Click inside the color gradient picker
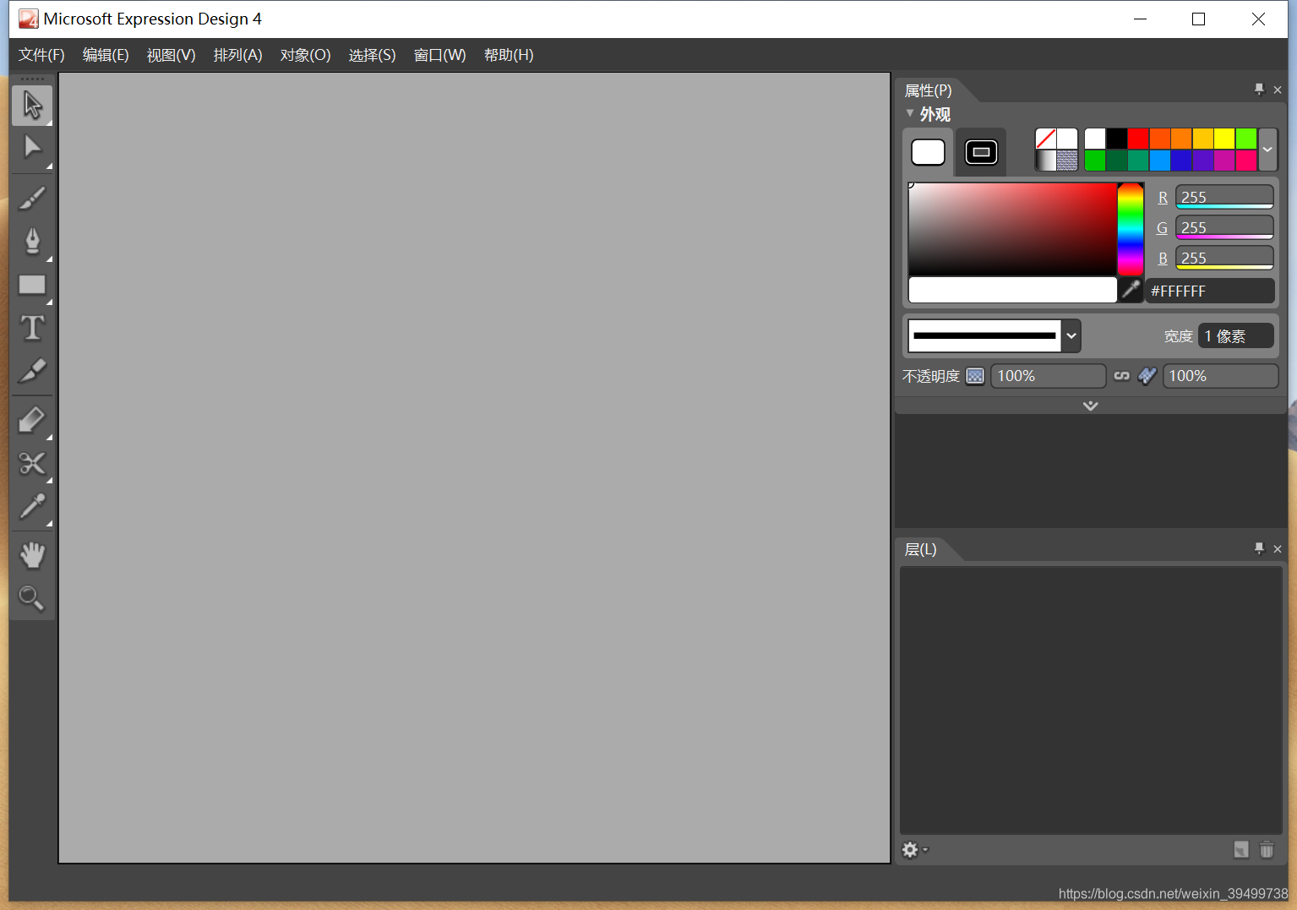1297x910 pixels. 1012,229
